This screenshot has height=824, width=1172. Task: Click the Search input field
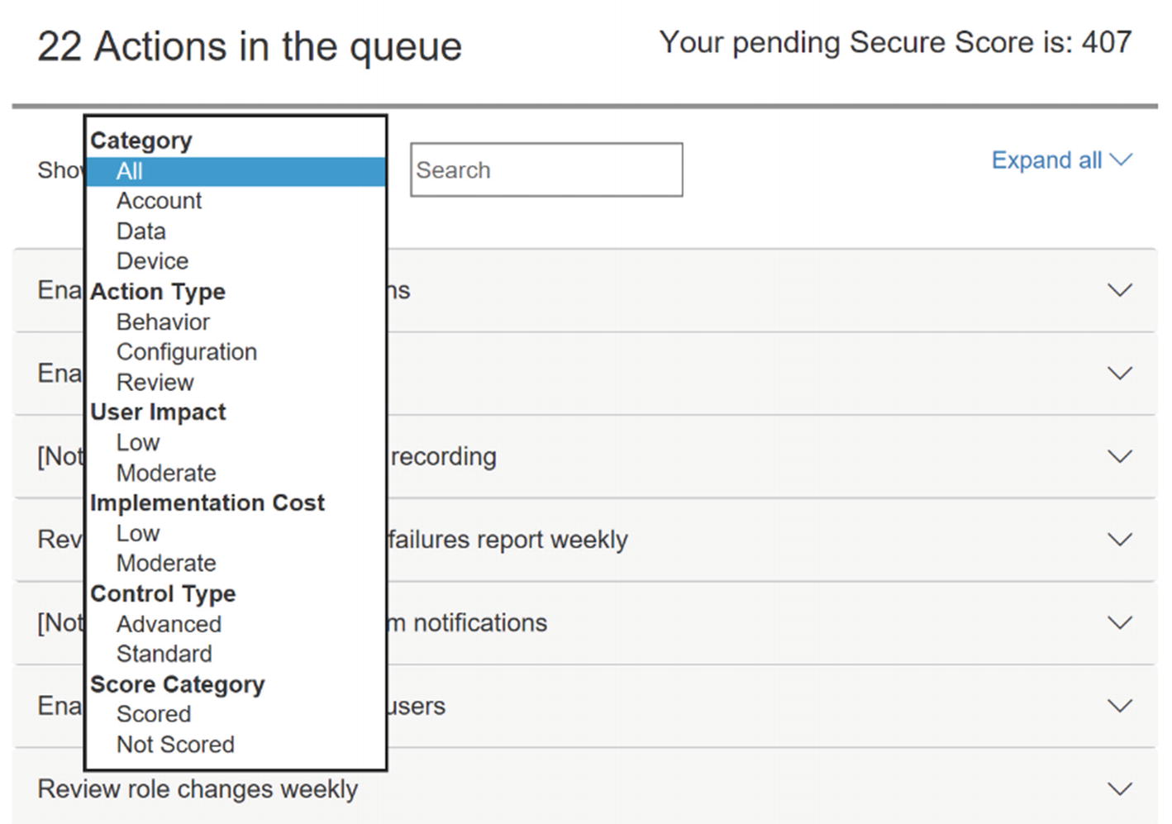pos(546,169)
